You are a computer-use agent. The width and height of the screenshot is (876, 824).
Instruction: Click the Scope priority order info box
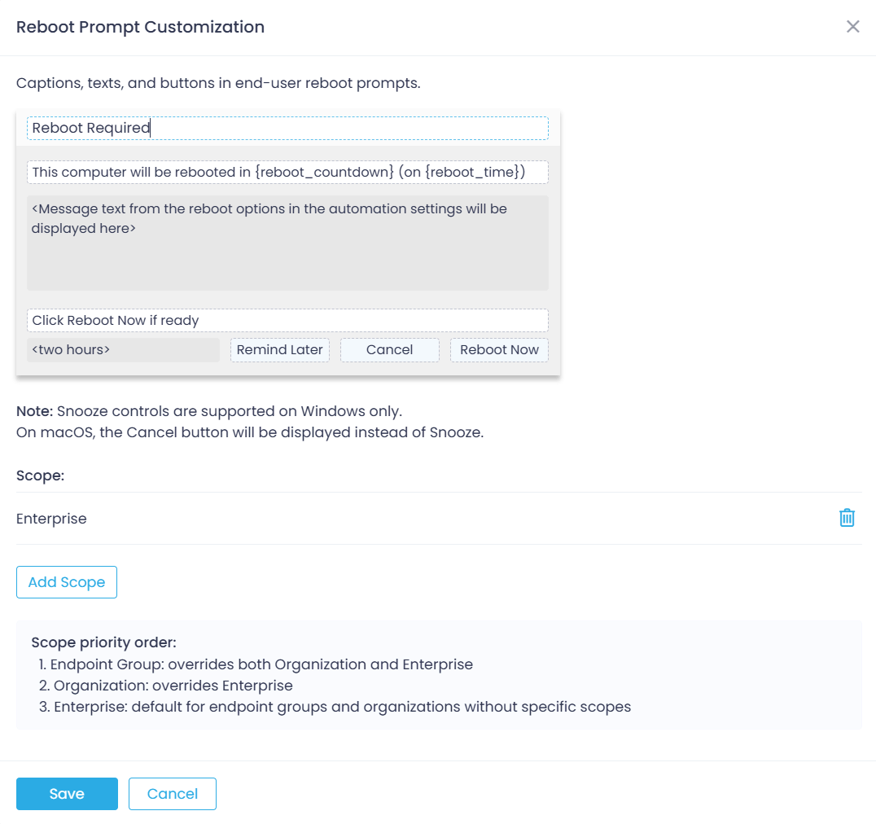(x=438, y=674)
